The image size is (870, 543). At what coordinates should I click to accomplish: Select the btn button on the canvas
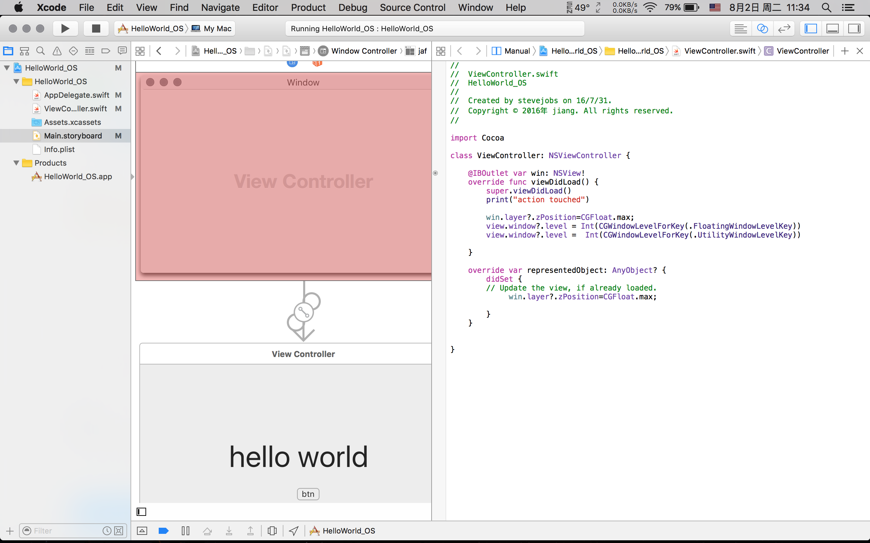(x=308, y=494)
